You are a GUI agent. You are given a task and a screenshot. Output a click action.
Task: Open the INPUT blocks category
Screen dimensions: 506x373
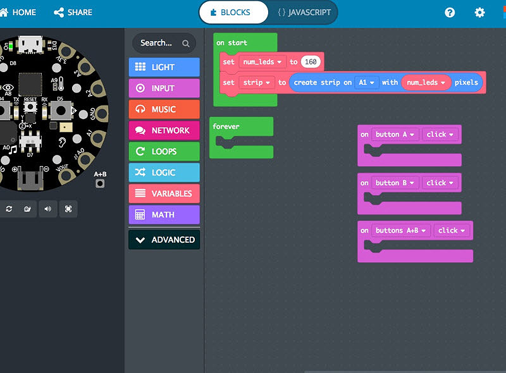164,88
